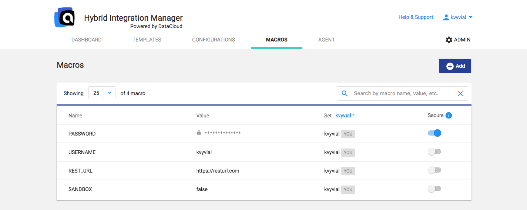The image size is (527, 210).
Task: Turn on Secure toggle for REST_URL
Action: point(434,170)
